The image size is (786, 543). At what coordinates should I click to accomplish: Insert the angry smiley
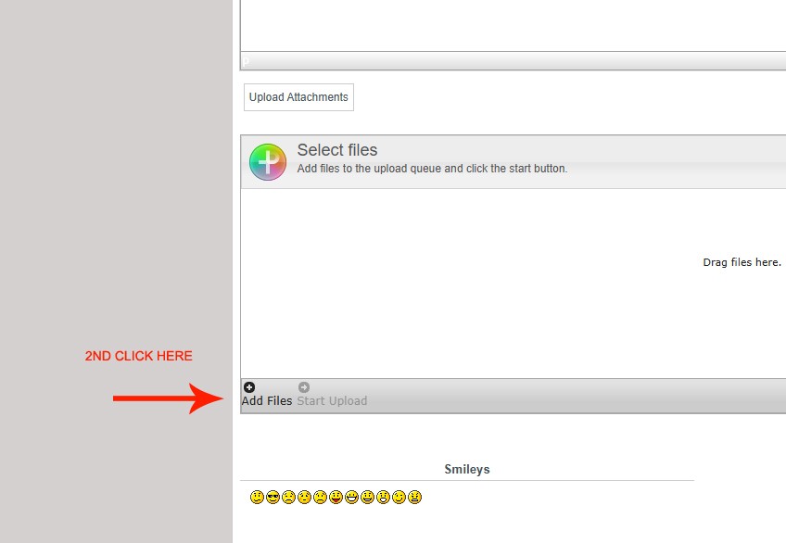(414, 497)
